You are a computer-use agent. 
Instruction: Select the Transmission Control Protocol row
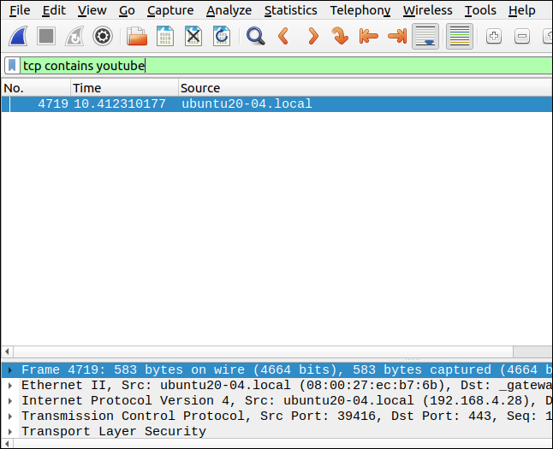pyautogui.click(x=276, y=417)
